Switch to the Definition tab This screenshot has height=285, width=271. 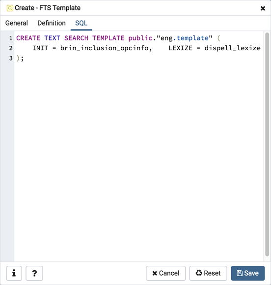pyautogui.click(x=52, y=23)
